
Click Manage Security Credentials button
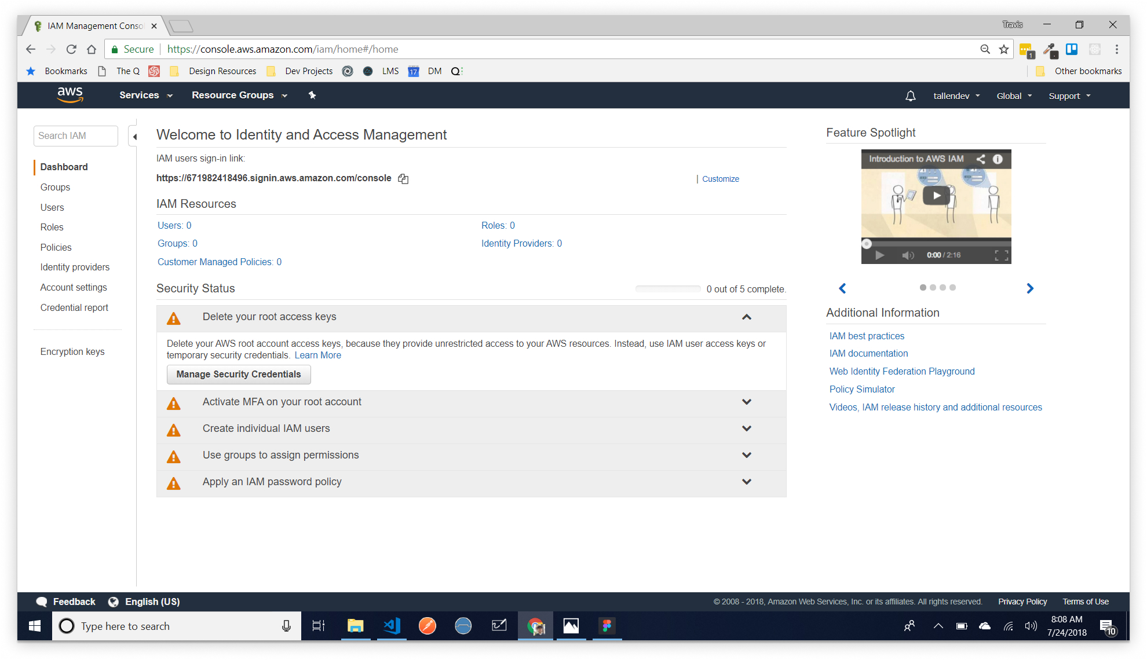pos(239,375)
